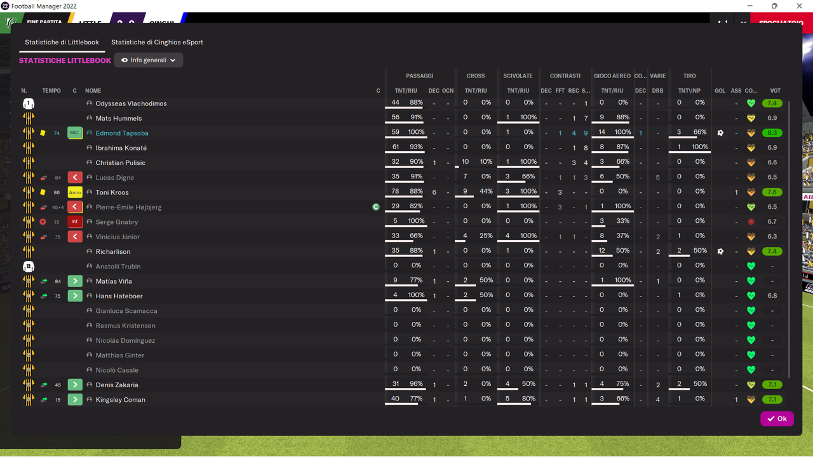Click the green substitution arrow for Kingsley Coman
This screenshot has height=457, width=813.
[x=75, y=400]
